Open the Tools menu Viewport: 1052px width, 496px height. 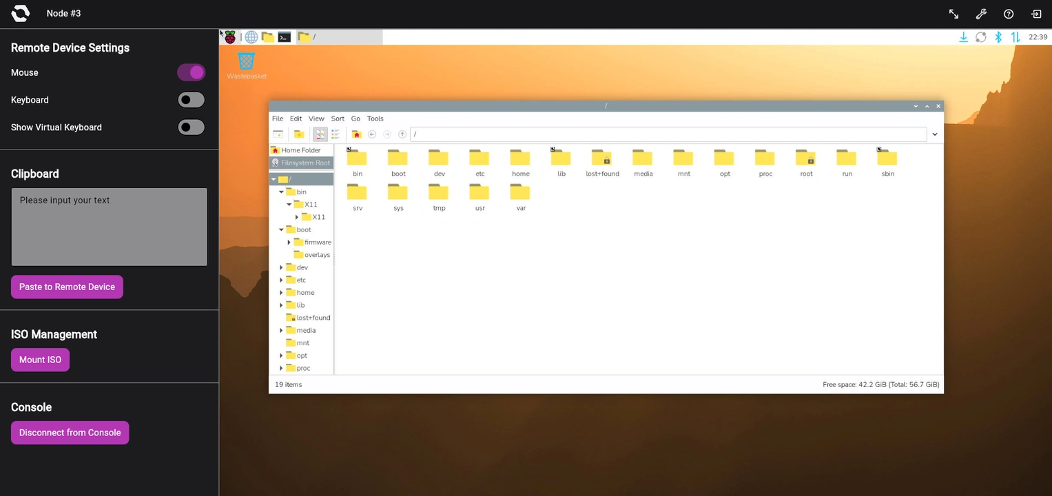[375, 118]
